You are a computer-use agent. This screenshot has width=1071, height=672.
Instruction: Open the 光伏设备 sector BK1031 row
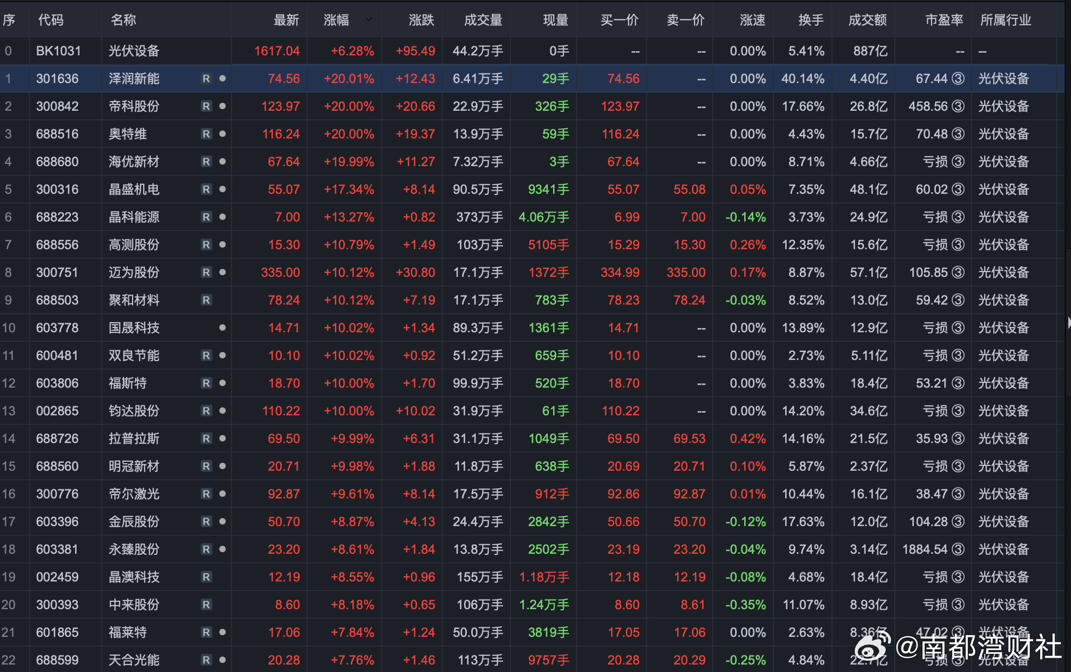pyautogui.click(x=134, y=51)
